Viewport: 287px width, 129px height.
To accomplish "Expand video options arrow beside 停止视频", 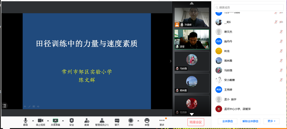I will (48, 121).
